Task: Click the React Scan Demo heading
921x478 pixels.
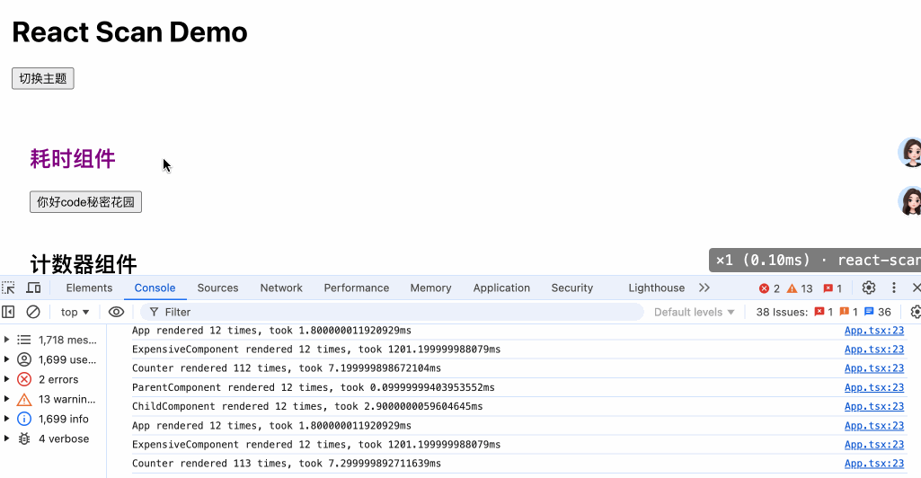Action: click(x=129, y=31)
